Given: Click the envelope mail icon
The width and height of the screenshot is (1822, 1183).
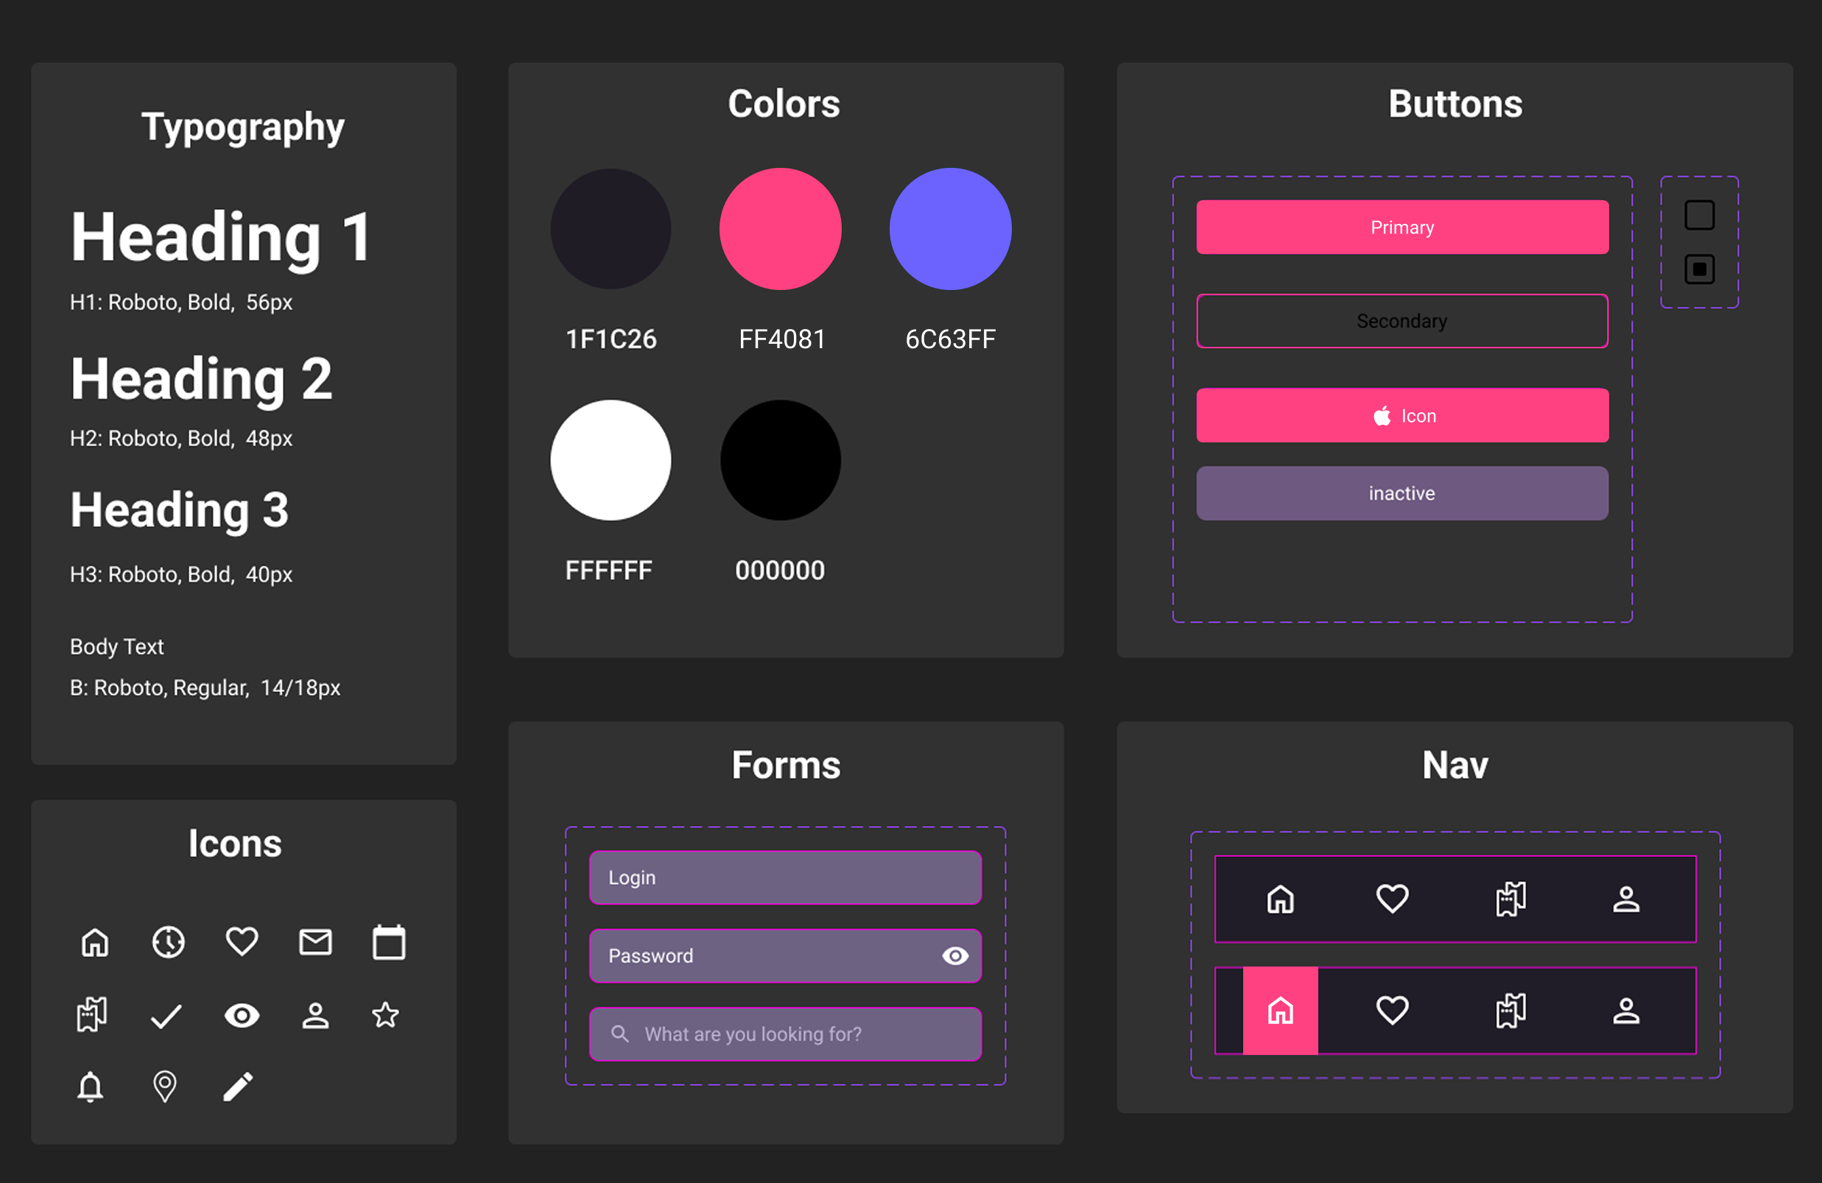Looking at the screenshot, I should 314,942.
